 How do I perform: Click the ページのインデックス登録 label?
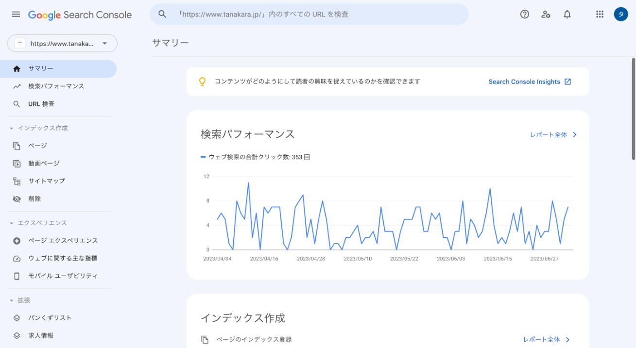click(x=254, y=340)
